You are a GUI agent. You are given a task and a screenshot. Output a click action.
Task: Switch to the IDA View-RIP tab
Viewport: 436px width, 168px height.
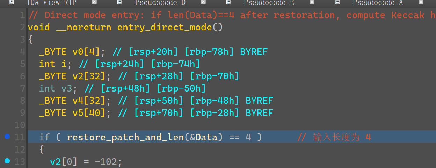coord(51,3)
